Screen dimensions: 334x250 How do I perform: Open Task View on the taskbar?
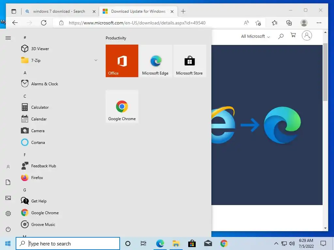(144, 243)
